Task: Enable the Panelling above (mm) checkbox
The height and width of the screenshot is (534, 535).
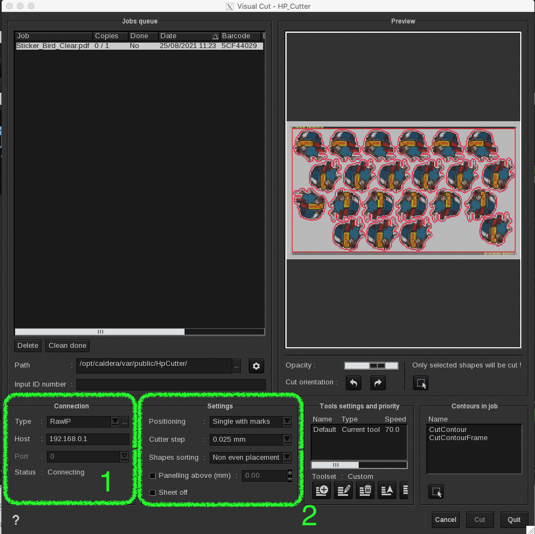Action: coord(153,476)
